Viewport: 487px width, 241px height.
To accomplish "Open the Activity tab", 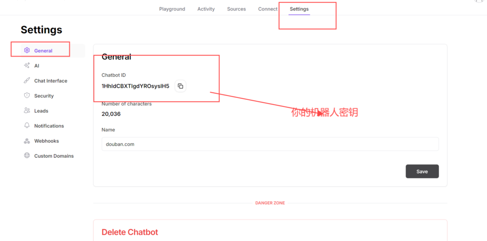I will 206,9.
